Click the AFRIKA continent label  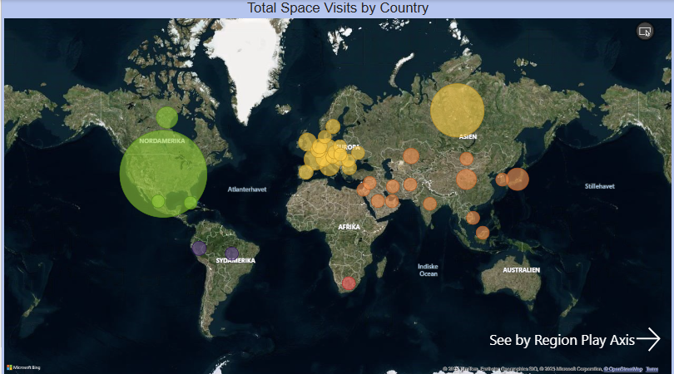pos(349,227)
